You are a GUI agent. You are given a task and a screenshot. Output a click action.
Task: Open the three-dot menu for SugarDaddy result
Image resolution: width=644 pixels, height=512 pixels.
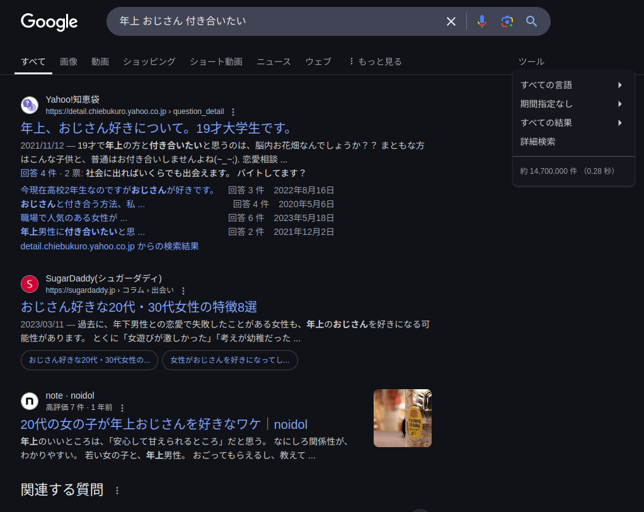tap(183, 291)
